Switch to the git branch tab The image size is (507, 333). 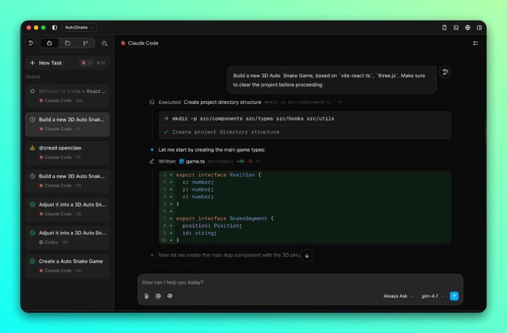click(85, 43)
